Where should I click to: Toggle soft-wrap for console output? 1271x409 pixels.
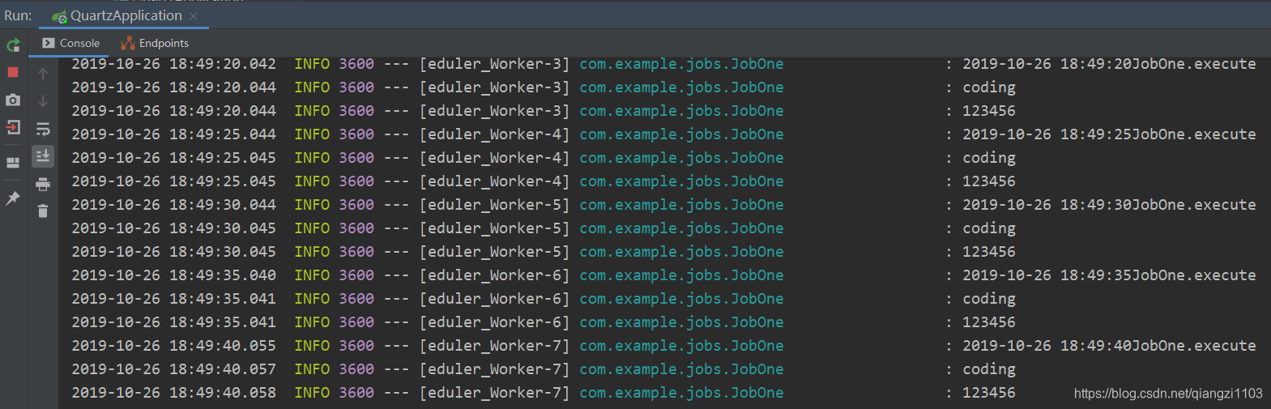click(43, 129)
